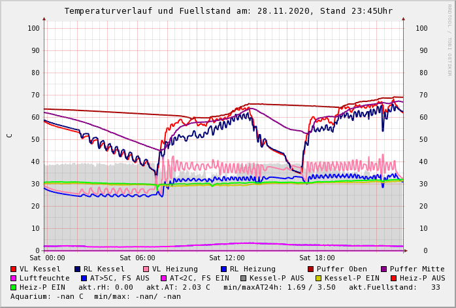Click the Sat 18:00 time axis label
456x308 pixels.
point(317,258)
